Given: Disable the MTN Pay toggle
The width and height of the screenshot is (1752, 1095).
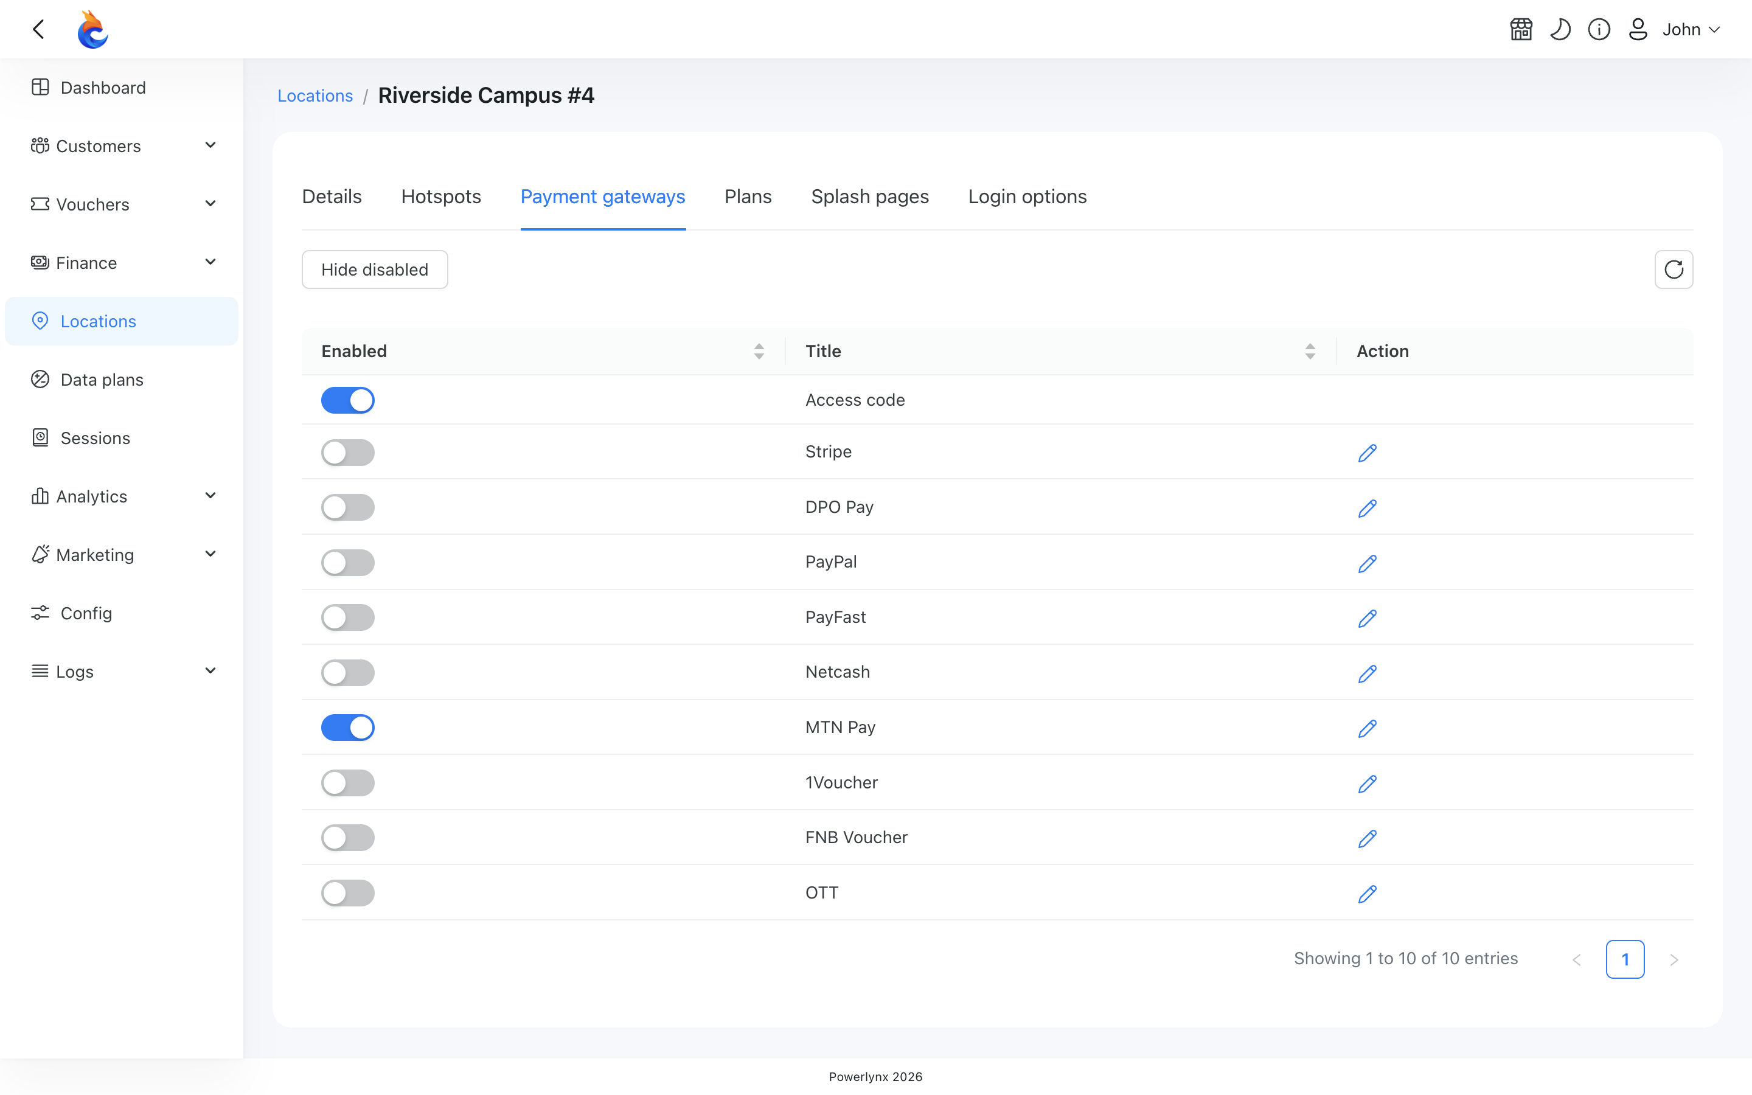Looking at the screenshot, I should 347,728.
